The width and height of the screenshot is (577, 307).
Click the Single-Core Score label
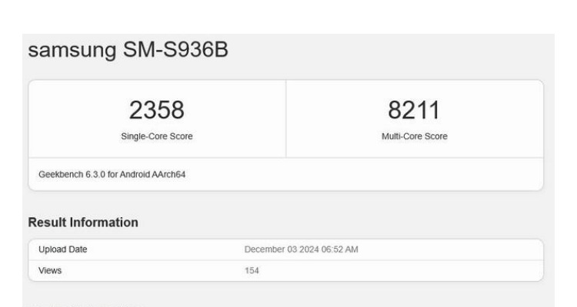pos(157,137)
